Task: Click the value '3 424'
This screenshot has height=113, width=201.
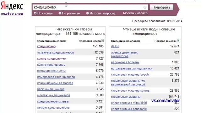Action: [x=100, y=101]
